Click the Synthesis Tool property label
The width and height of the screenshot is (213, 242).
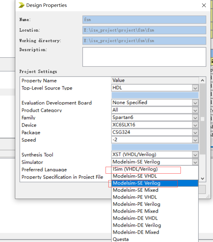pyautogui.click(x=37, y=155)
